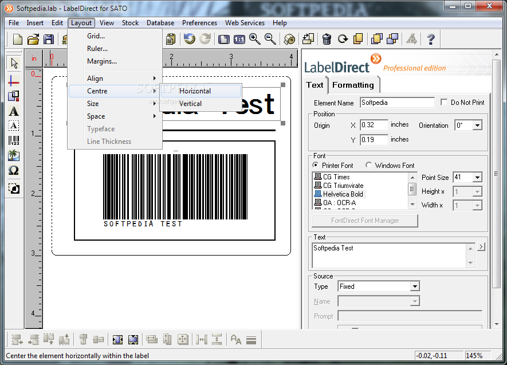Image resolution: width=507 pixels, height=365 pixels.
Task: Tick the Do Not Print checkbox
Action: click(x=444, y=103)
